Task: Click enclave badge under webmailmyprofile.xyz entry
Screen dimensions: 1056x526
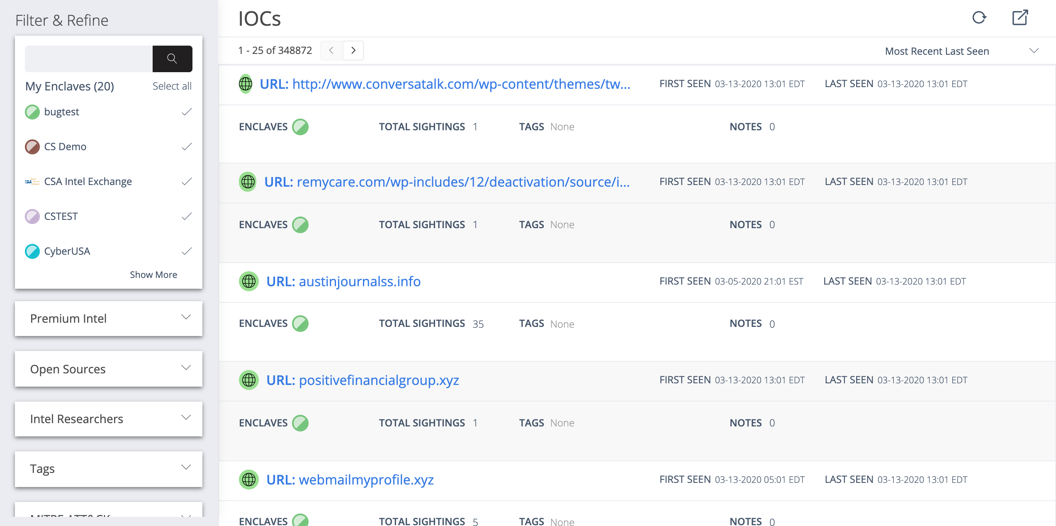Action: tap(300, 520)
